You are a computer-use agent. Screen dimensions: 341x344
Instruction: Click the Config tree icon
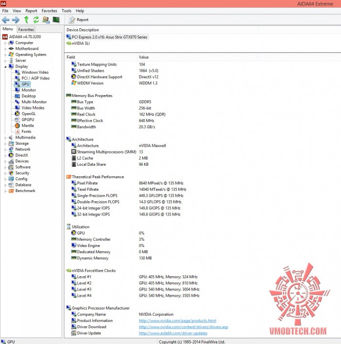pyautogui.click(x=11, y=179)
